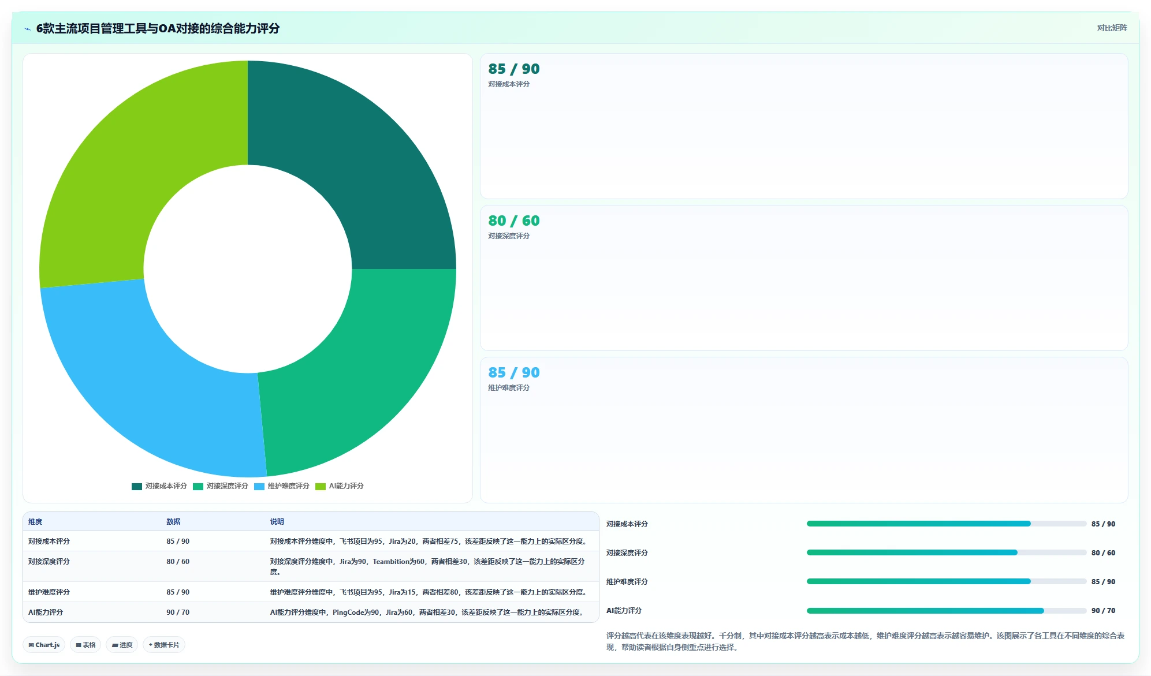Click the title 6款主流项目管理工具与OA对接的综合能力评分
Viewport: 1151px width, 676px height.
pyautogui.click(x=158, y=28)
